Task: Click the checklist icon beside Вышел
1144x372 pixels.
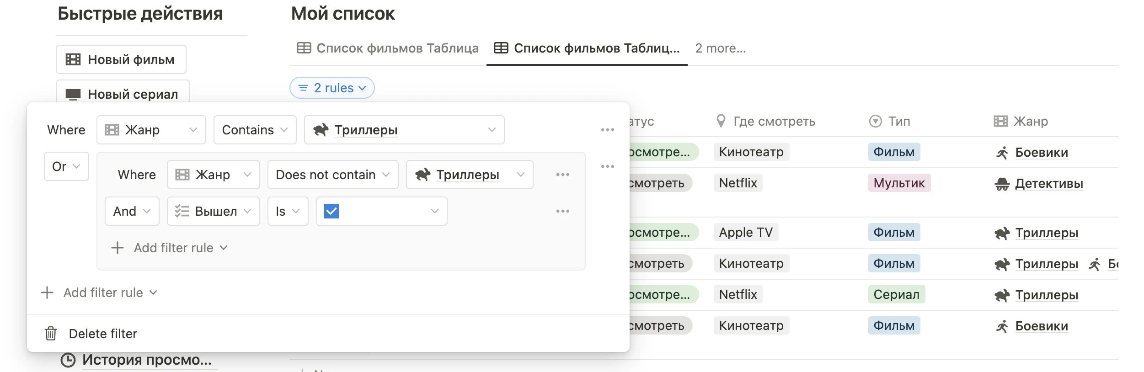Action: pos(182,211)
